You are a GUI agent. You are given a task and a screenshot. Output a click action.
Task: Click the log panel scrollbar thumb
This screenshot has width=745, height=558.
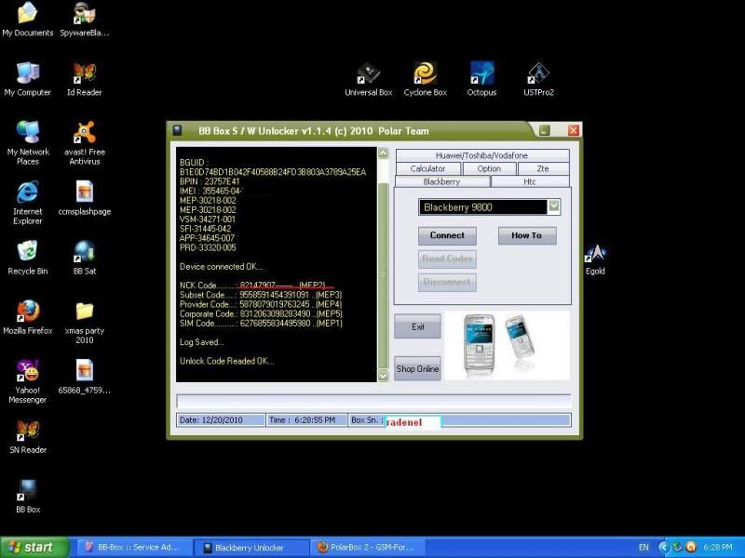click(x=383, y=275)
